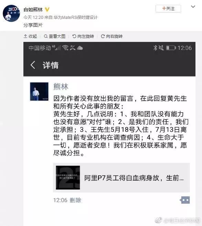Open 自如熊林 profile avatar
The width and height of the screenshot is (202, 226).
[11, 13]
